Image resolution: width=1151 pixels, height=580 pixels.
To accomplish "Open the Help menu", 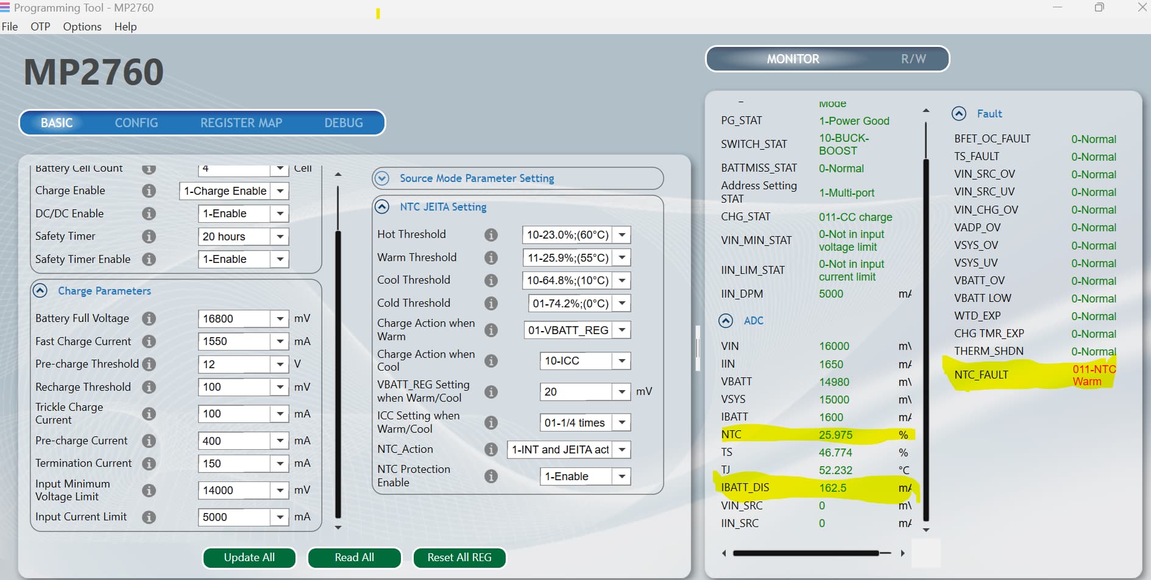I will pyautogui.click(x=126, y=27).
